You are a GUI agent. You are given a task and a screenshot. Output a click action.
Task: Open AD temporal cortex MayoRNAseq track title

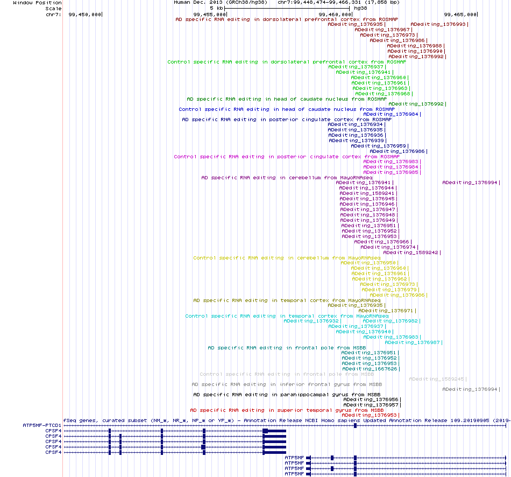coord(287,300)
